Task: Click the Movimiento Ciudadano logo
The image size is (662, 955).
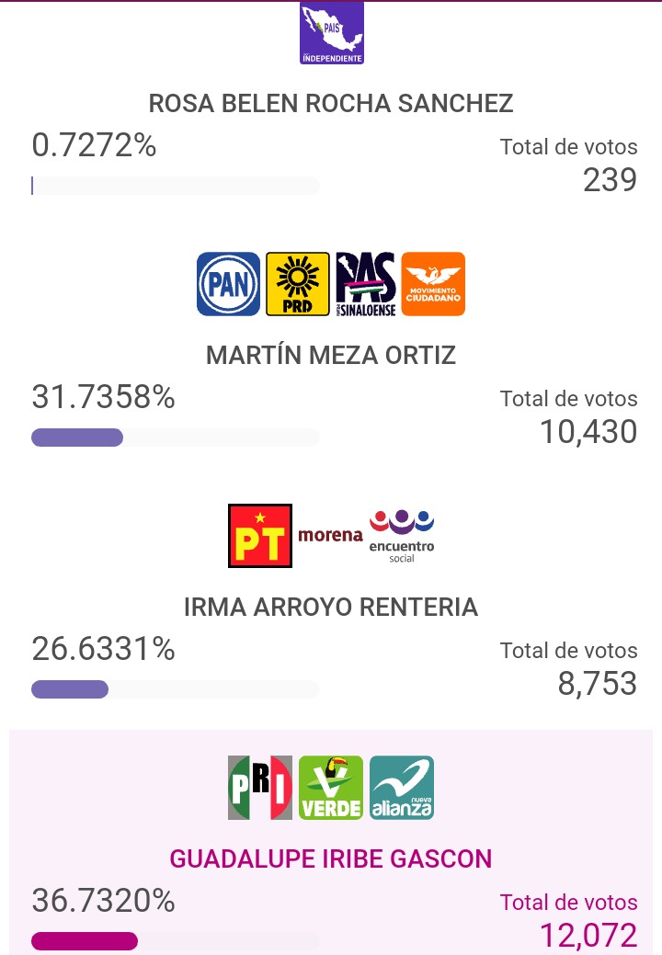Action: coord(434,284)
